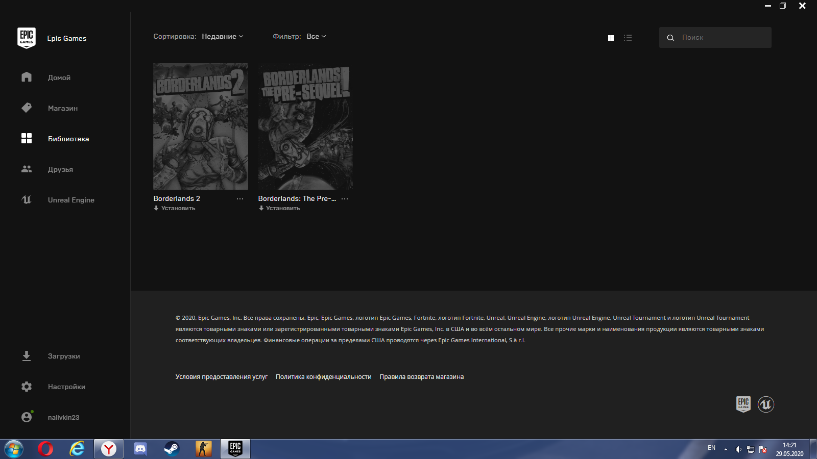Click the EN language indicator in tray
The image size is (817, 459).
tap(711, 448)
